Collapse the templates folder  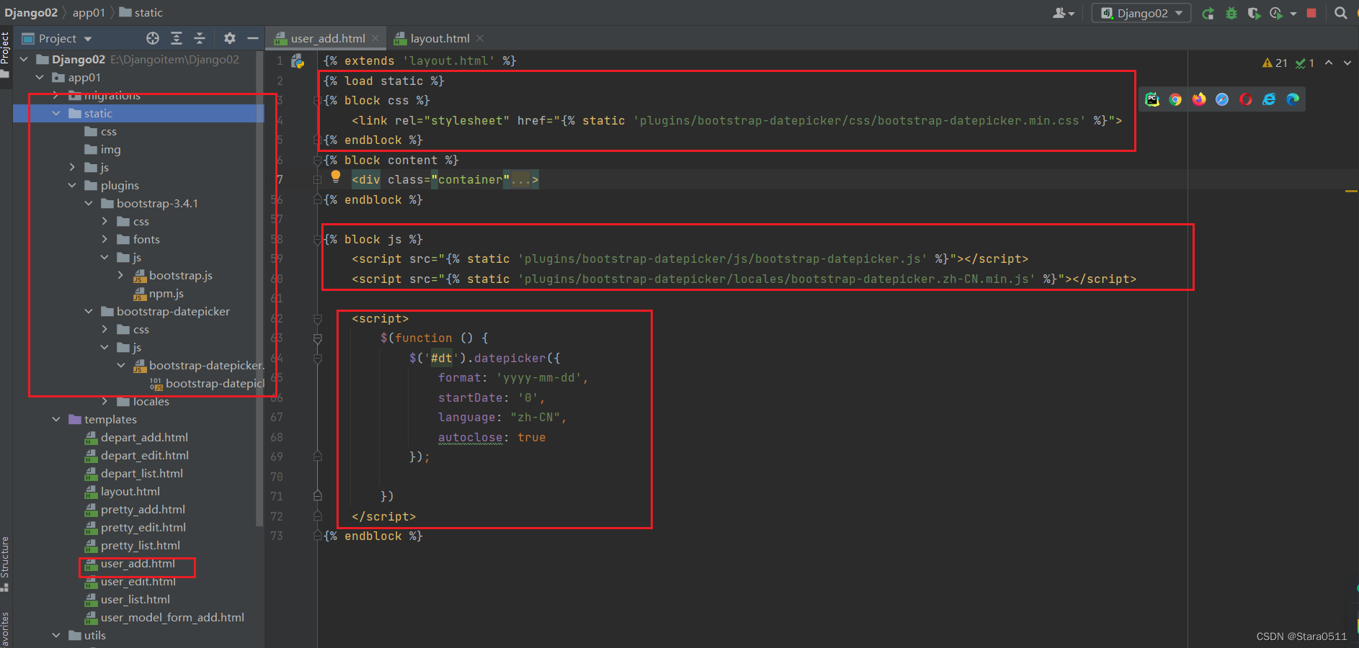pyautogui.click(x=56, y=419)
